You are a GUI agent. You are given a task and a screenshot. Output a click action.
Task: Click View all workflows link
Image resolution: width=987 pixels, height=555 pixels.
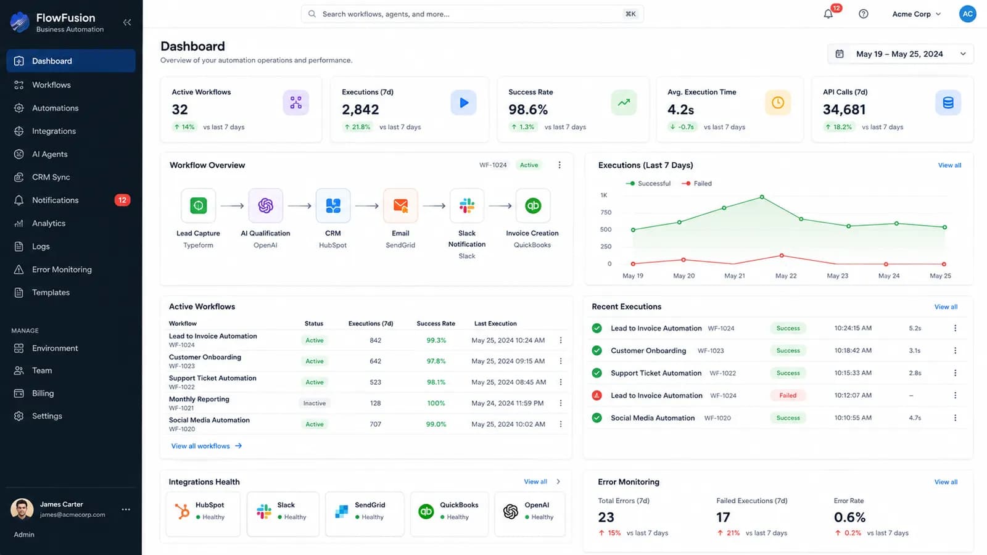(207, 446)
